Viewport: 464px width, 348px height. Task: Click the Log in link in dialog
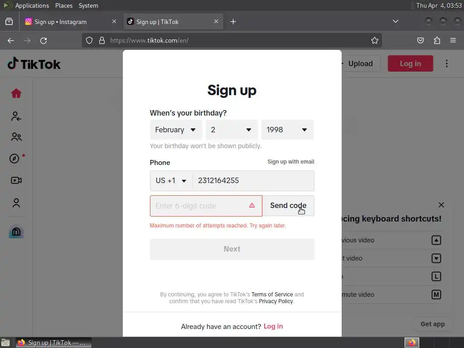[x=273, y=326]
